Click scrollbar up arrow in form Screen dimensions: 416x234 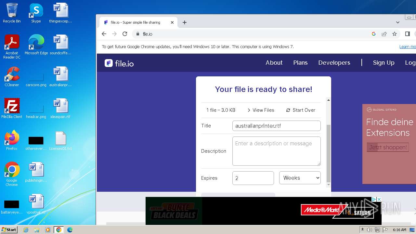coord(328,100)
